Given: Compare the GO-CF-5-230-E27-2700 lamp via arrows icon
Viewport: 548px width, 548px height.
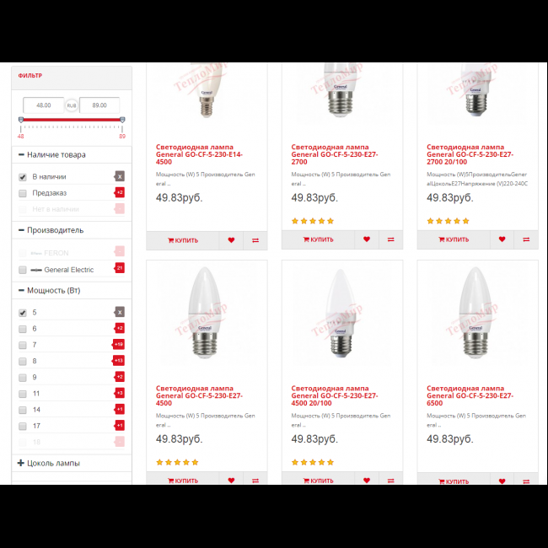Looking at the screenshot, I should pyautogui.click(x=390, y=239).
